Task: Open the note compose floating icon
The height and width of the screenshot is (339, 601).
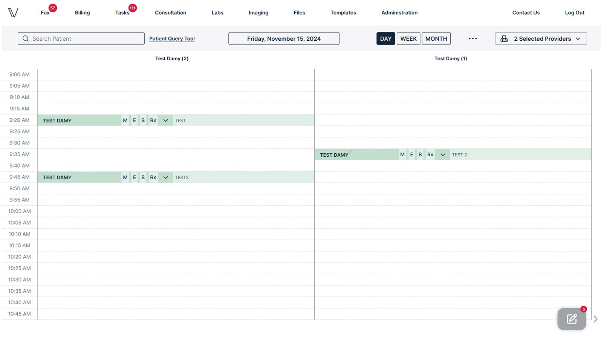Action: [x=572, y=319]
